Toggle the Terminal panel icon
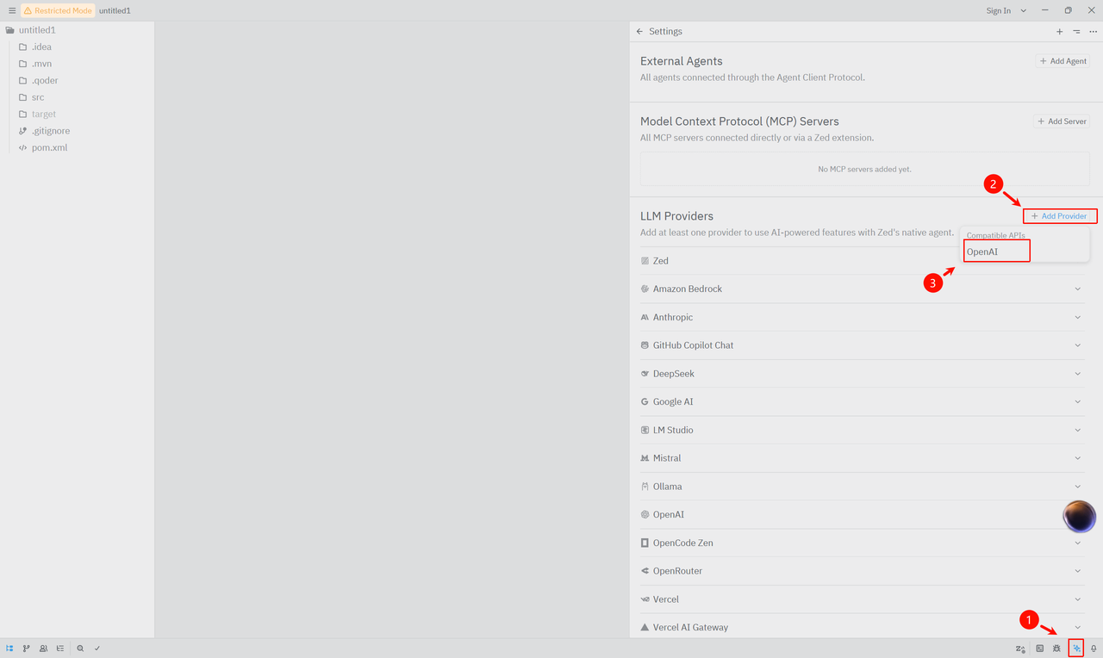Viewport: 1103px width, 658px height. [x=1040, y=649]
